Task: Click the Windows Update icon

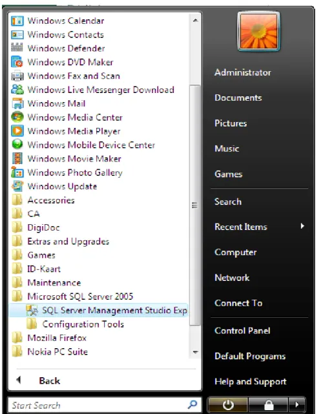Action: [17, 186]
